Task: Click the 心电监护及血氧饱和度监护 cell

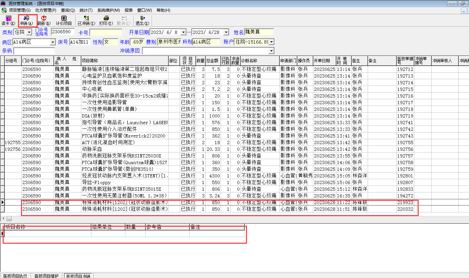Action: pos(125,76)
